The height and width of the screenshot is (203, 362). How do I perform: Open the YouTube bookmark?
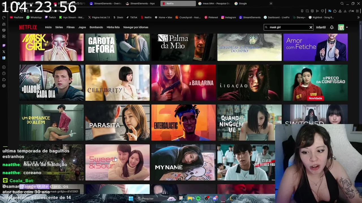pyautogui.click(x=16, y=17)
